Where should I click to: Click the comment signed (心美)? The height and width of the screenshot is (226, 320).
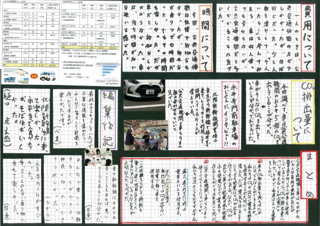coord(74,119)
